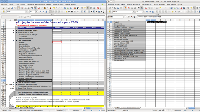Screen dimensions: 200x112
Task: Click Save icon in right window toolbar
Action: pyautogui.click(x=118, y=8)
